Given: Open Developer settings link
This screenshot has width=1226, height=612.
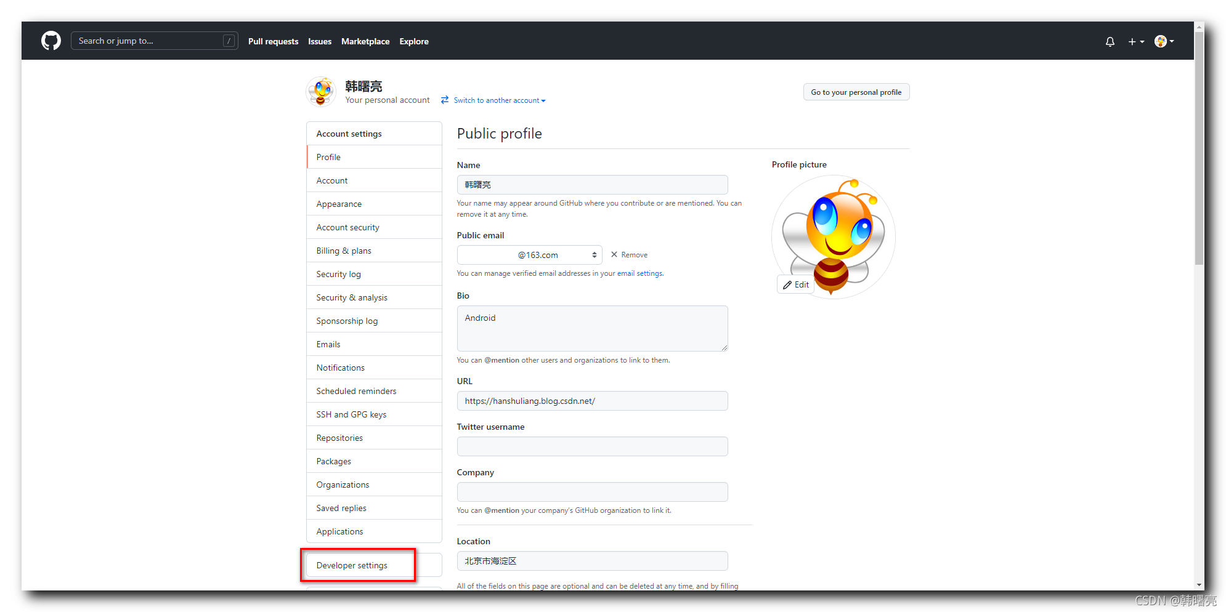Looking at the screenshot, I should (x=374, y=565).
